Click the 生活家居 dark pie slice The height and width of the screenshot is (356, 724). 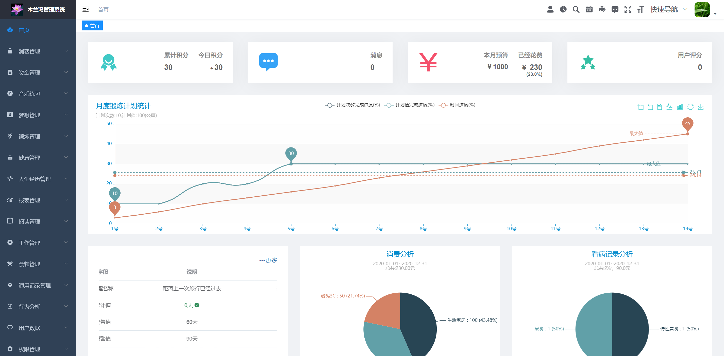419,323
